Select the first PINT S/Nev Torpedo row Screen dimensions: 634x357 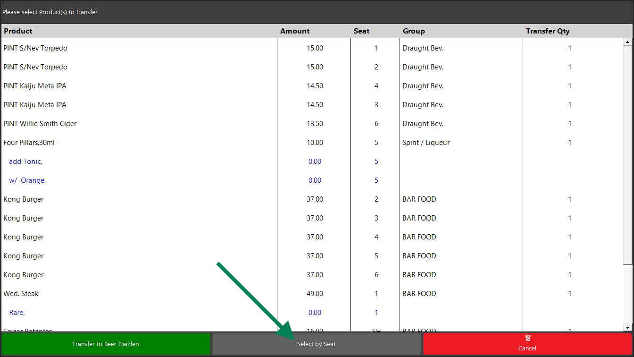(x=312, y=48)
